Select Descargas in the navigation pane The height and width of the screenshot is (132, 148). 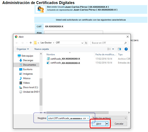click(x=28, y=60)
